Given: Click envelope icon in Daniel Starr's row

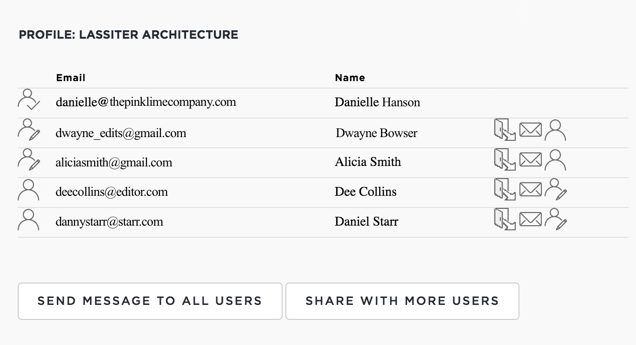Looking at the screenshot, I should click(x=531, y=219).
